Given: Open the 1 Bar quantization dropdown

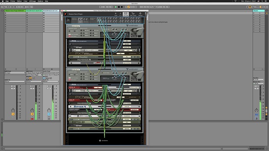Looking at the screenshot, I should click(30, 7).
